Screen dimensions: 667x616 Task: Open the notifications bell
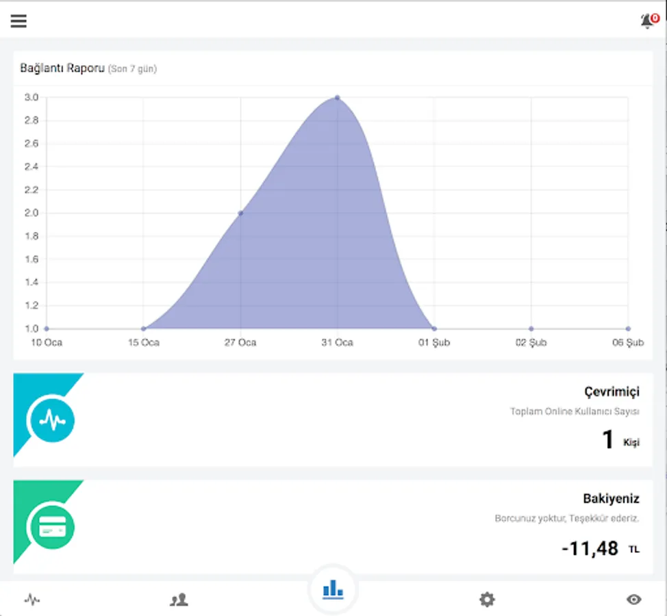pos(649,21)
